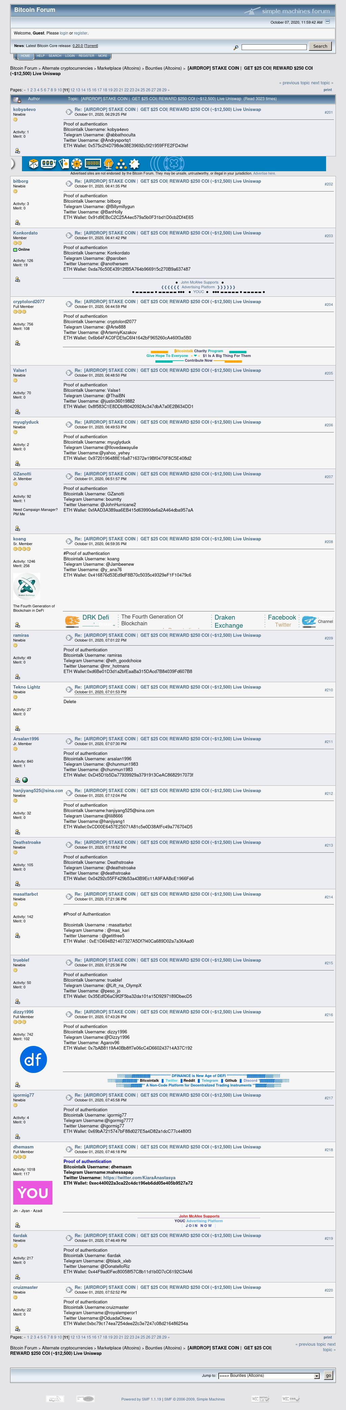View masattarbct's profile icon
The height and width of the screenshot is (1410, 346).
pos(18,936)
